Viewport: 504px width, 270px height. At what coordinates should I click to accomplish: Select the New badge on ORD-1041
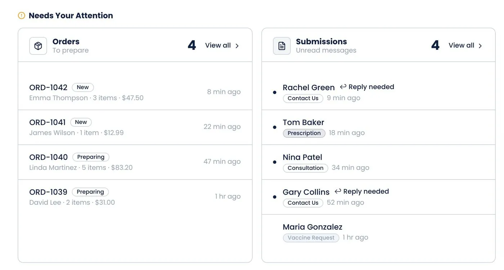[x=81, y=122]
